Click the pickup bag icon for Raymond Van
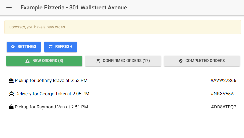The width and height of the screenshot is (244, 138). 11,107
